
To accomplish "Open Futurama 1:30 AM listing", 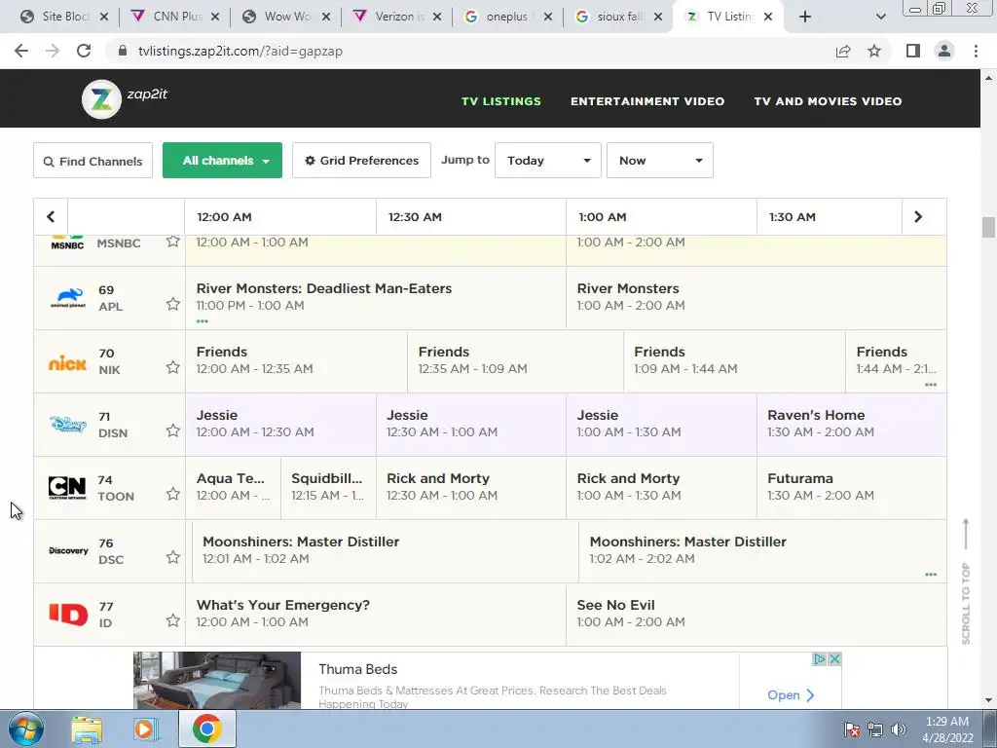I will (851, 488).
